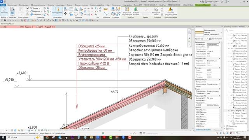Collapse the Строительство property group

pyautogui.click(x=219, y=59)
